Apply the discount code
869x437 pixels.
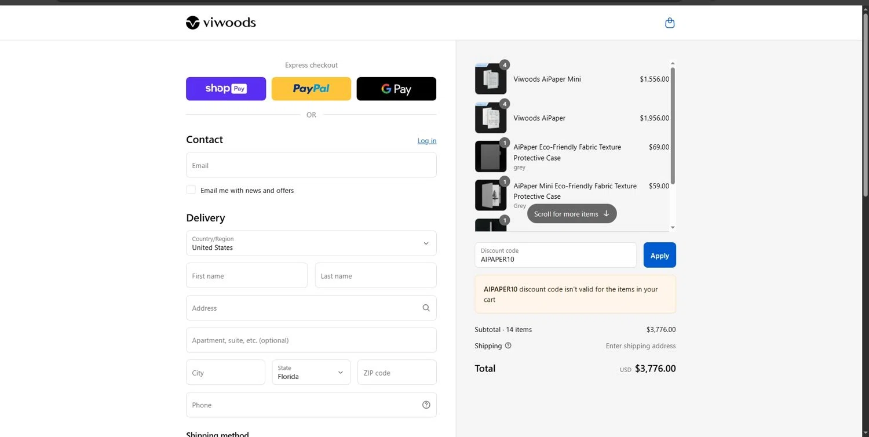tap(659, 255)
